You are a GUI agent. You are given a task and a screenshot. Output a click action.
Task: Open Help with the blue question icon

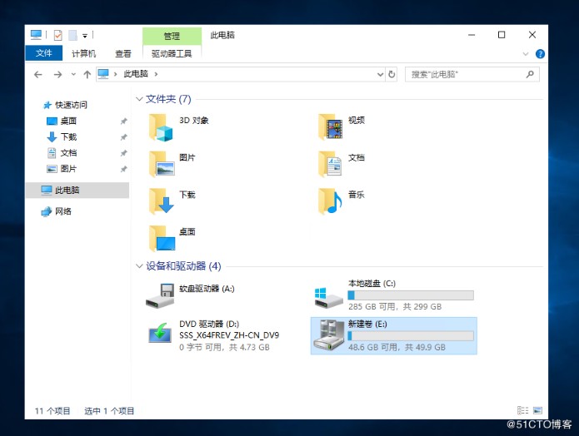[x=540, y=54]
